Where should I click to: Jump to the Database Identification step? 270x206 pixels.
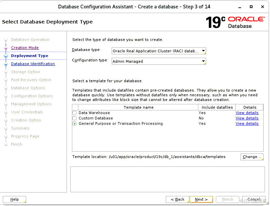click(x=33, y=64)
